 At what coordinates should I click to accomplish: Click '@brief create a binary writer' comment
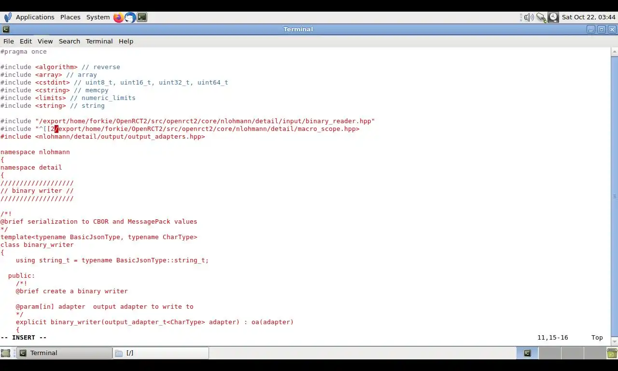point(72,291)
